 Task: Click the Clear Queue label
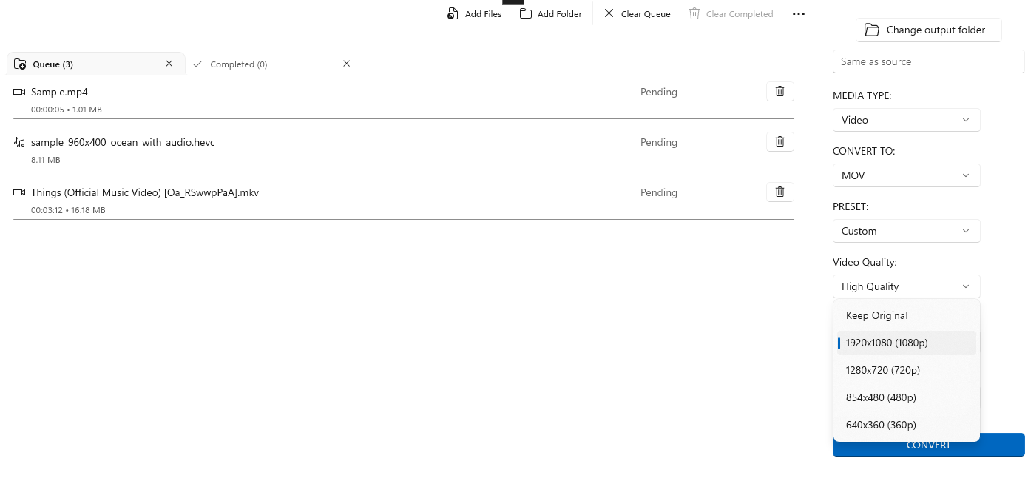646,14
